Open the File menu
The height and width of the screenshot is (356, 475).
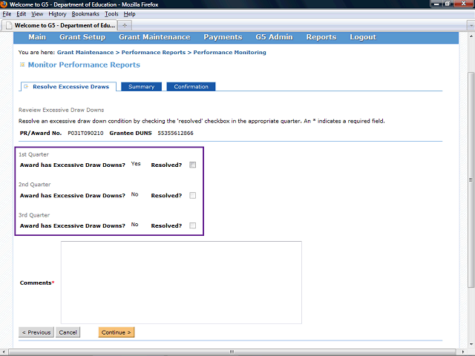(7, 14)
